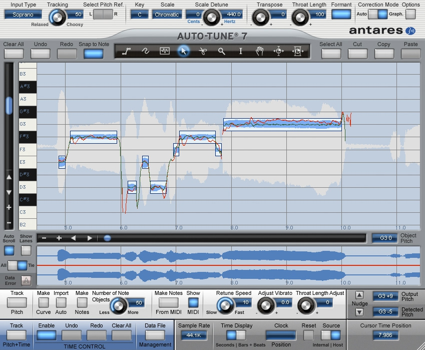Click the Make Notes From MIDI button
The image size is (425, 350).
click(x=168, y=302)
